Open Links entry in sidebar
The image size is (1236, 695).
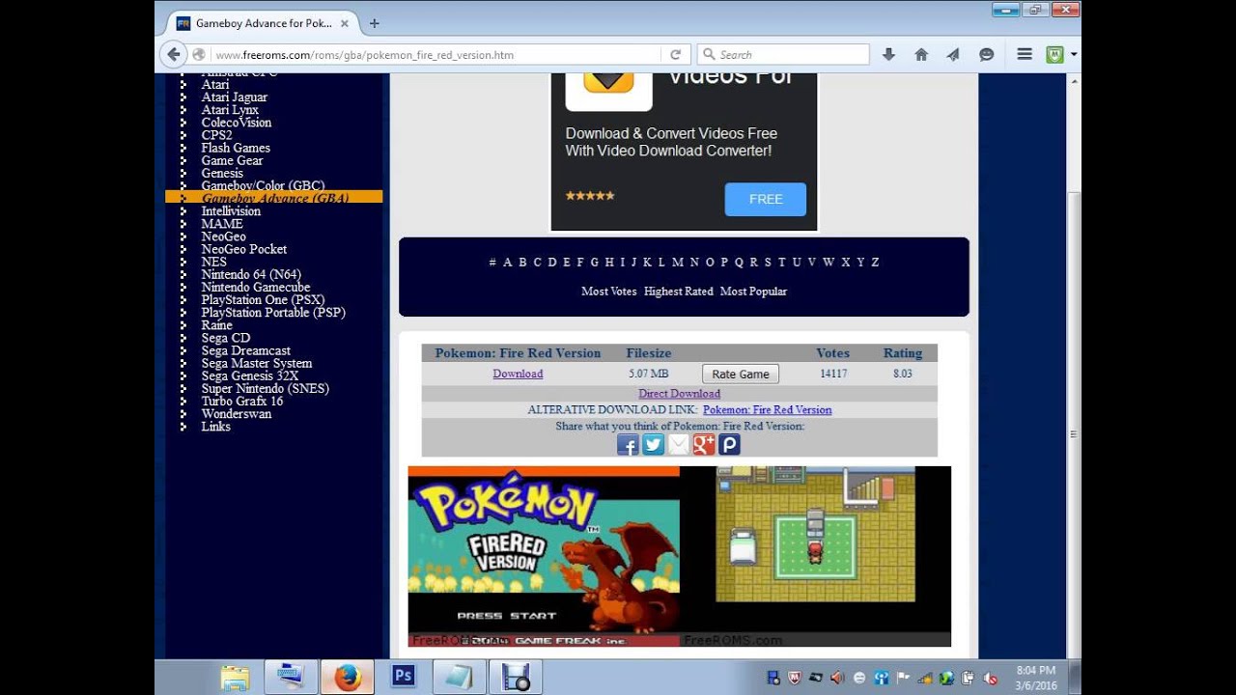click(x=215, y=427)
